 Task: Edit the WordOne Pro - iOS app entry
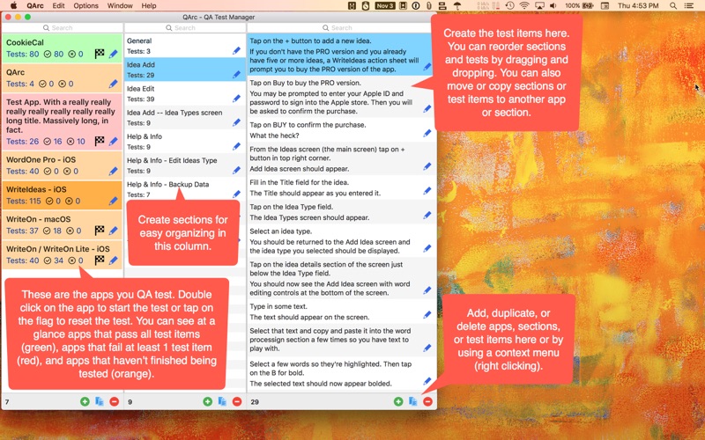click(114, 171)
